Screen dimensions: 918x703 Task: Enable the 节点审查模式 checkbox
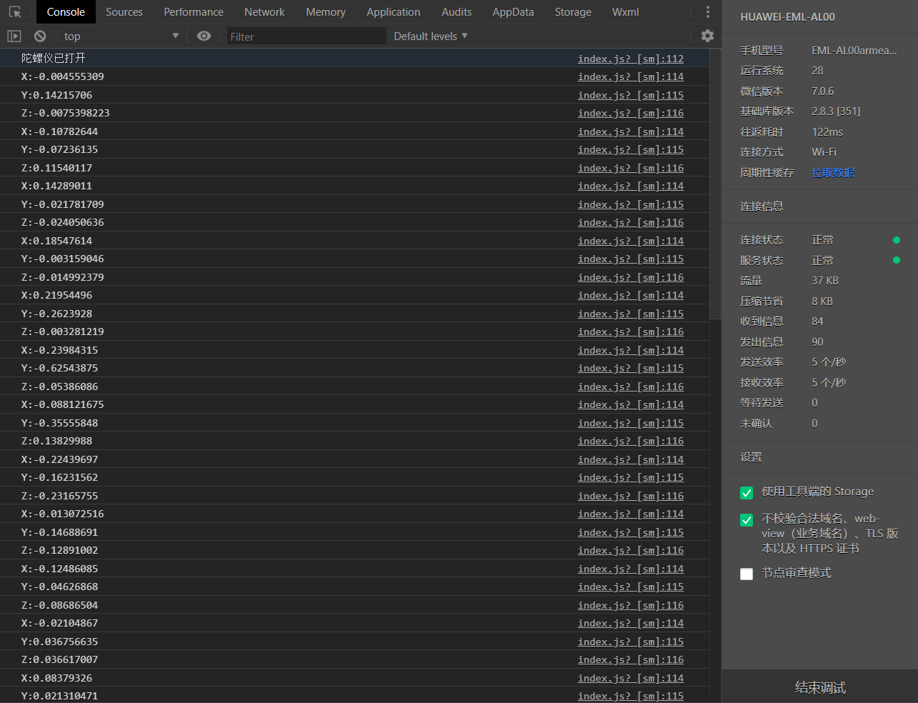pos(747,574)
